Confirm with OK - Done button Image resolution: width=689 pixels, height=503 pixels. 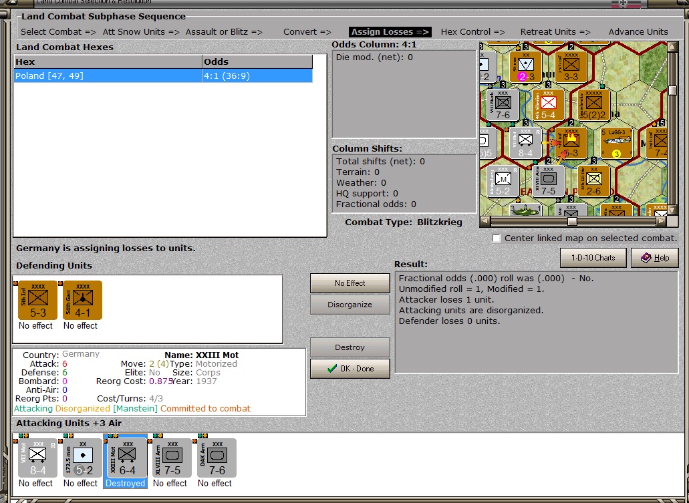[x=350, y=369]
